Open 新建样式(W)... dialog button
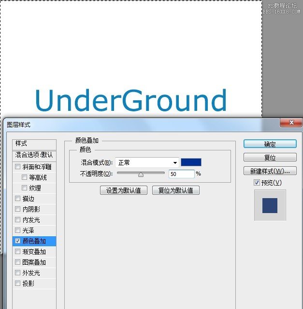 click(270, 171)
